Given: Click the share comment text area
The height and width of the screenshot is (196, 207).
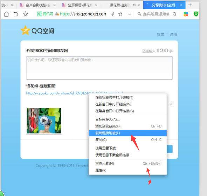Looking at the screenshot, I should coord(99,68).
